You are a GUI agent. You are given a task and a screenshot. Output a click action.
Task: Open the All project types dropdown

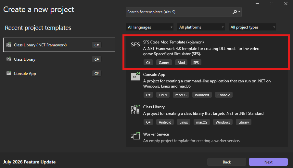pyautogui.click(x=252, y=27)
